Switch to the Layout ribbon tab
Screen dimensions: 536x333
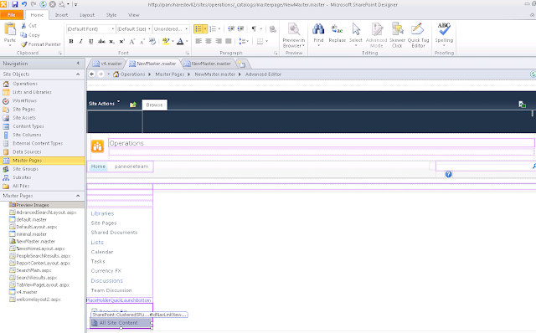(87, 15)
